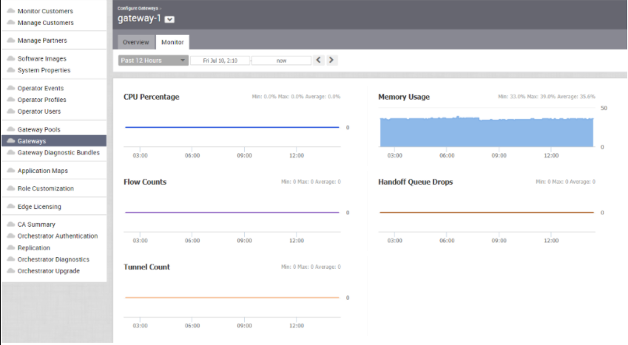Click the cloud icon next to Application Maps
This screenshot has width=628, height=345.
[11, 171]
